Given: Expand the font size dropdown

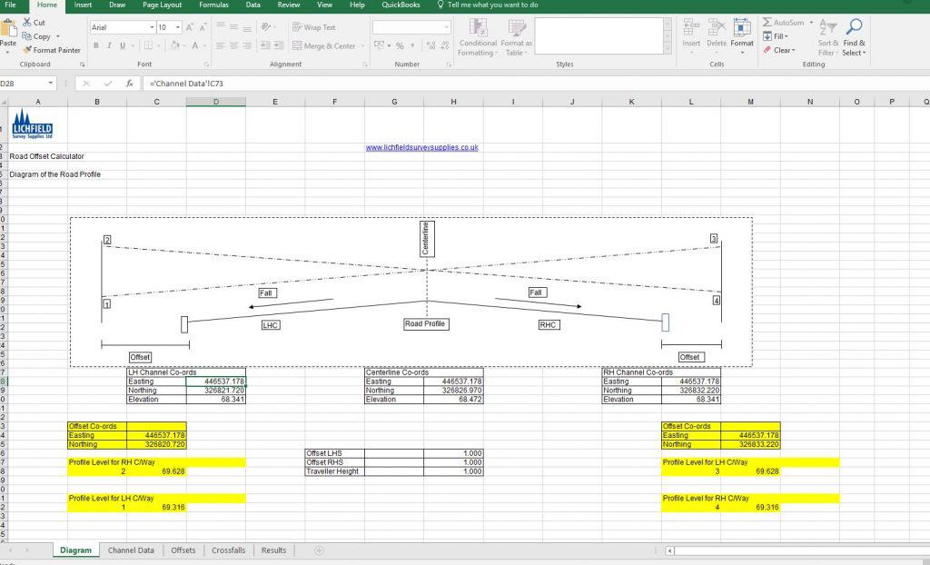Looking at the screenshot, I should [176, 27].
